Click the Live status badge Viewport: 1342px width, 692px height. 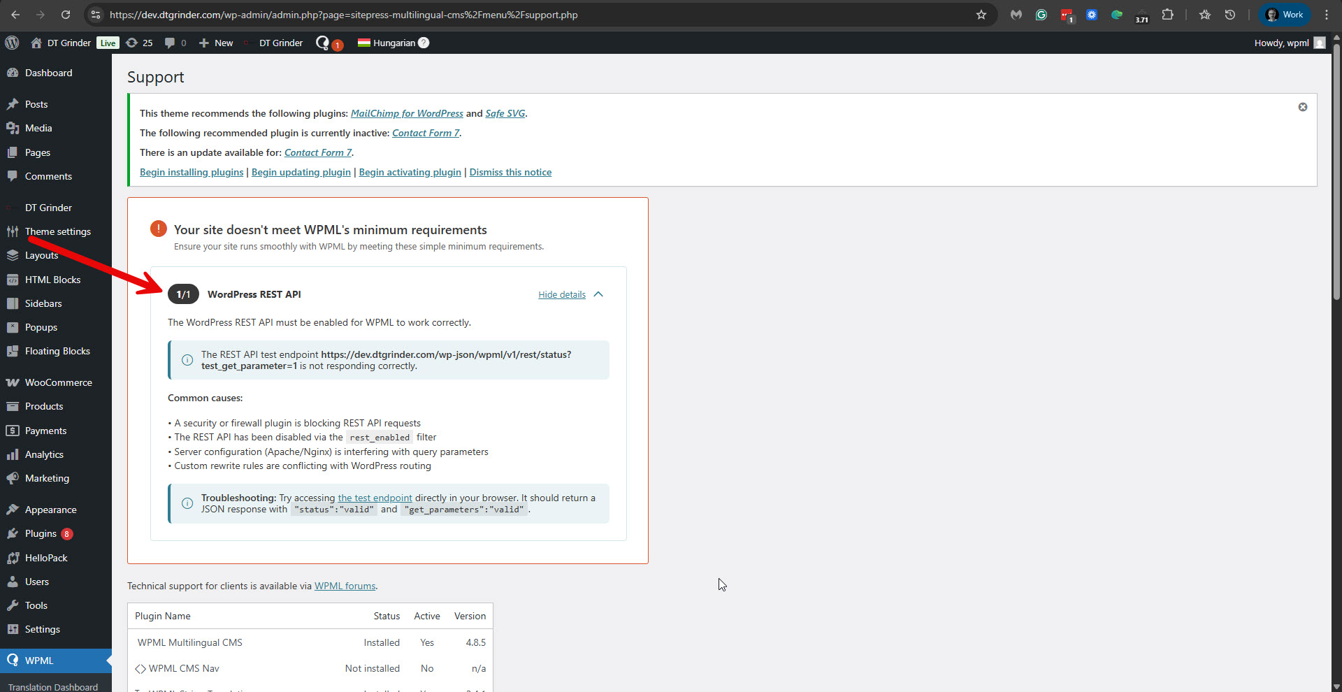(108, 43)
